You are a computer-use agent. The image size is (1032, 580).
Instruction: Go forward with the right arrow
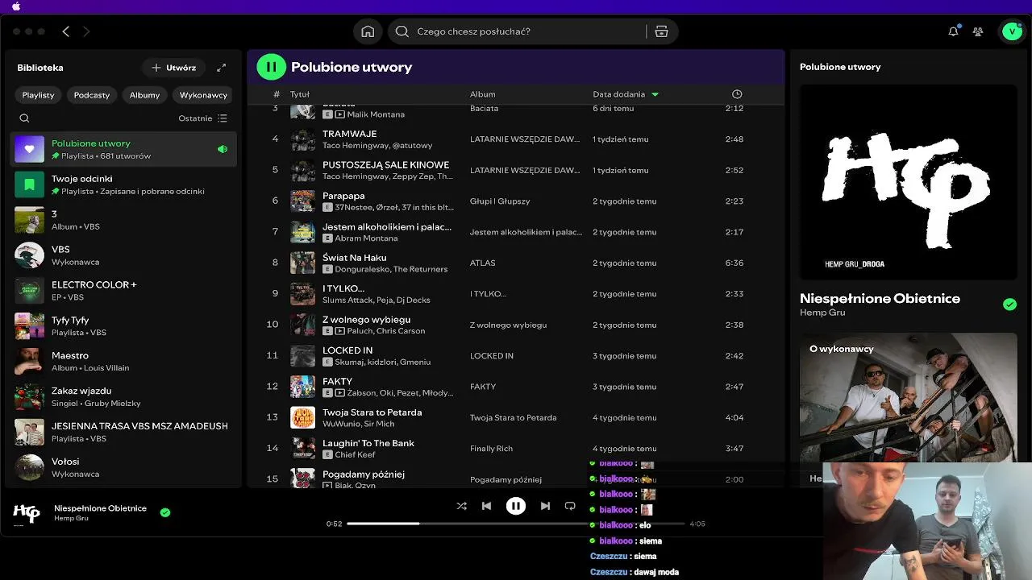coord(86,31)
